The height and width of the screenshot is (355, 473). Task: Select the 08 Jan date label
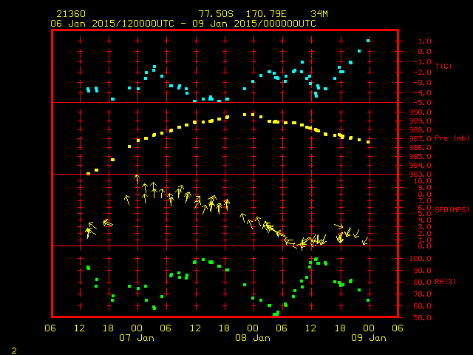(252, 338)
